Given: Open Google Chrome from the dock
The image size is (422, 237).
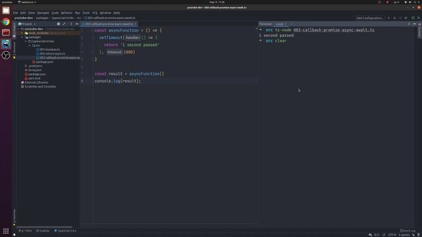Looking at the screenshot, I should point(6,22).
